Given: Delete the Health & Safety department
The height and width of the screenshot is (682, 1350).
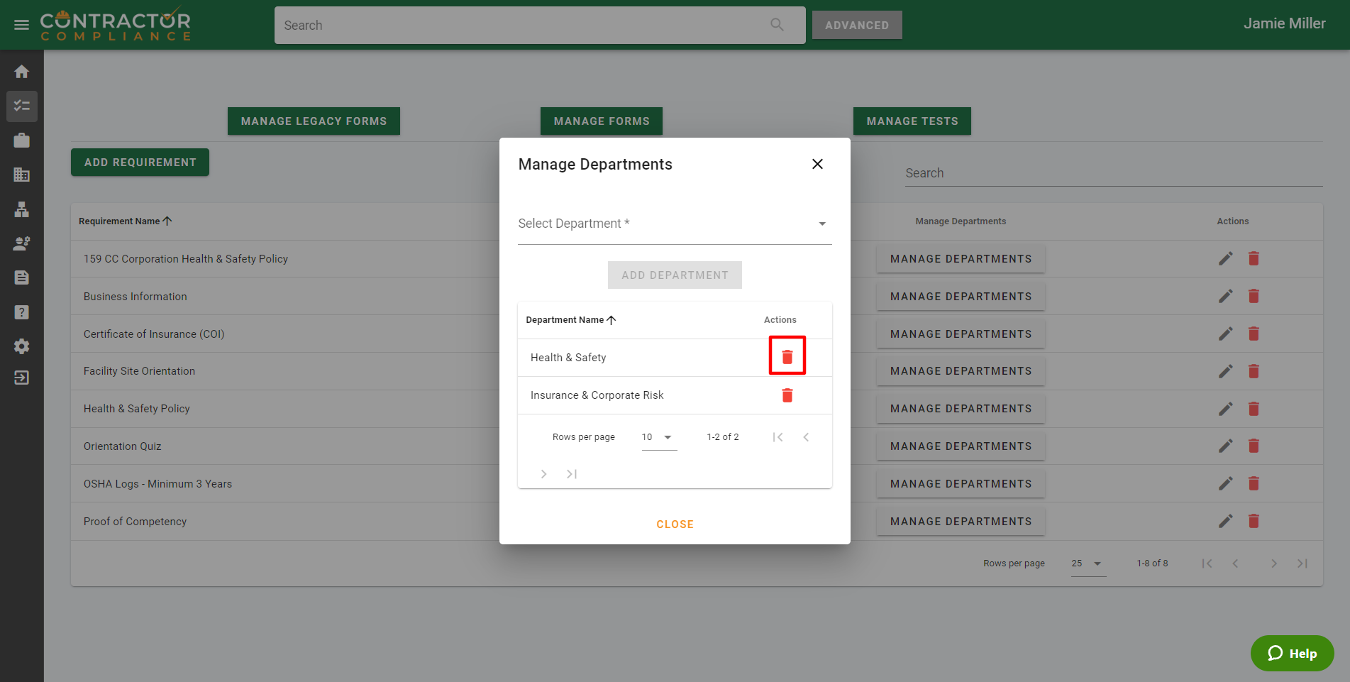Looking at the screenshot, I should (x=787, y=357).
